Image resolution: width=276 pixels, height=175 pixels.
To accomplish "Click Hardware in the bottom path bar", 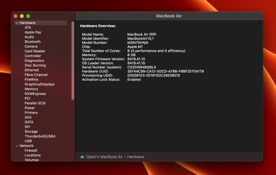I will pos(136,157).
